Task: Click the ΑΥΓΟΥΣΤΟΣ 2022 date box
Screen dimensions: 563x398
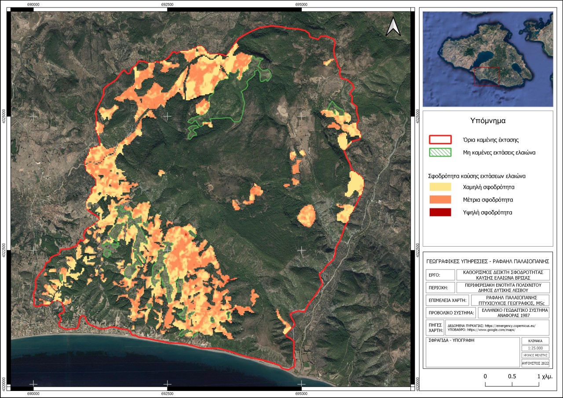Action: tap(535, 363)
